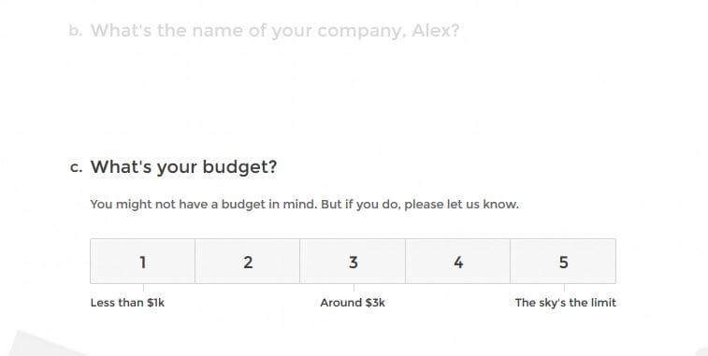Pick budget rating 4
708x356 pixels.
[458, 262]
